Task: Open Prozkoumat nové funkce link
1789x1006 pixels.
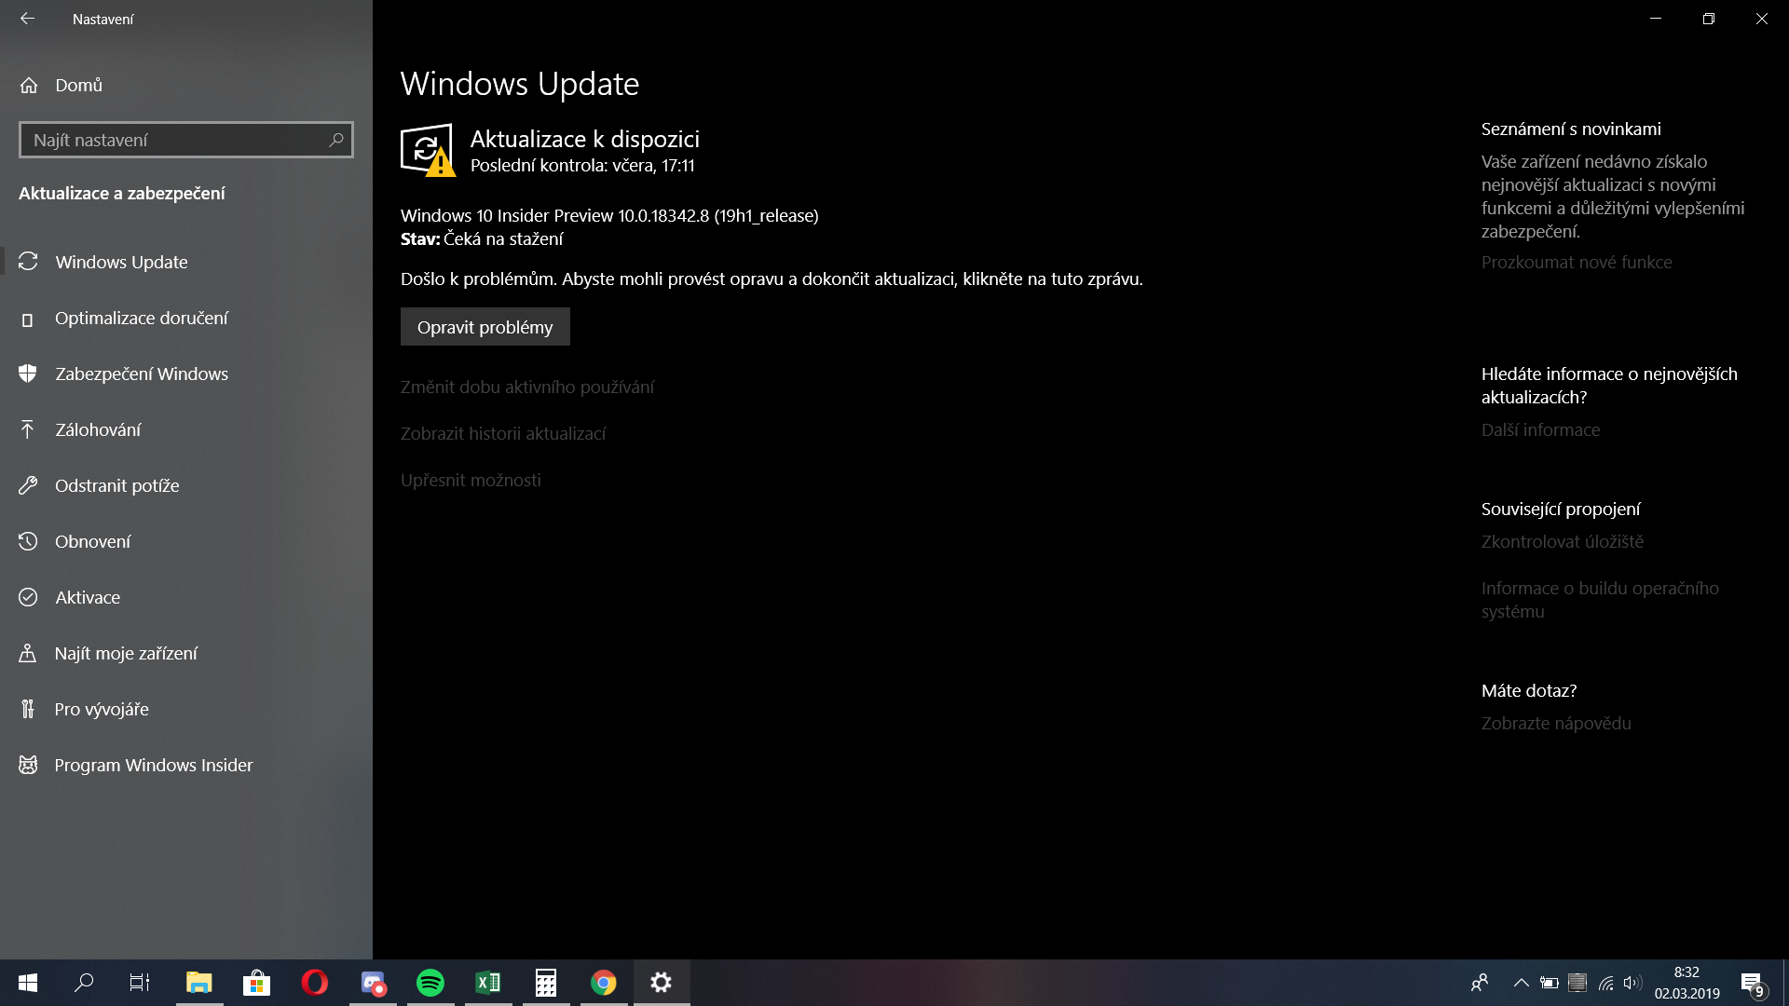Action: point(1577,262)
